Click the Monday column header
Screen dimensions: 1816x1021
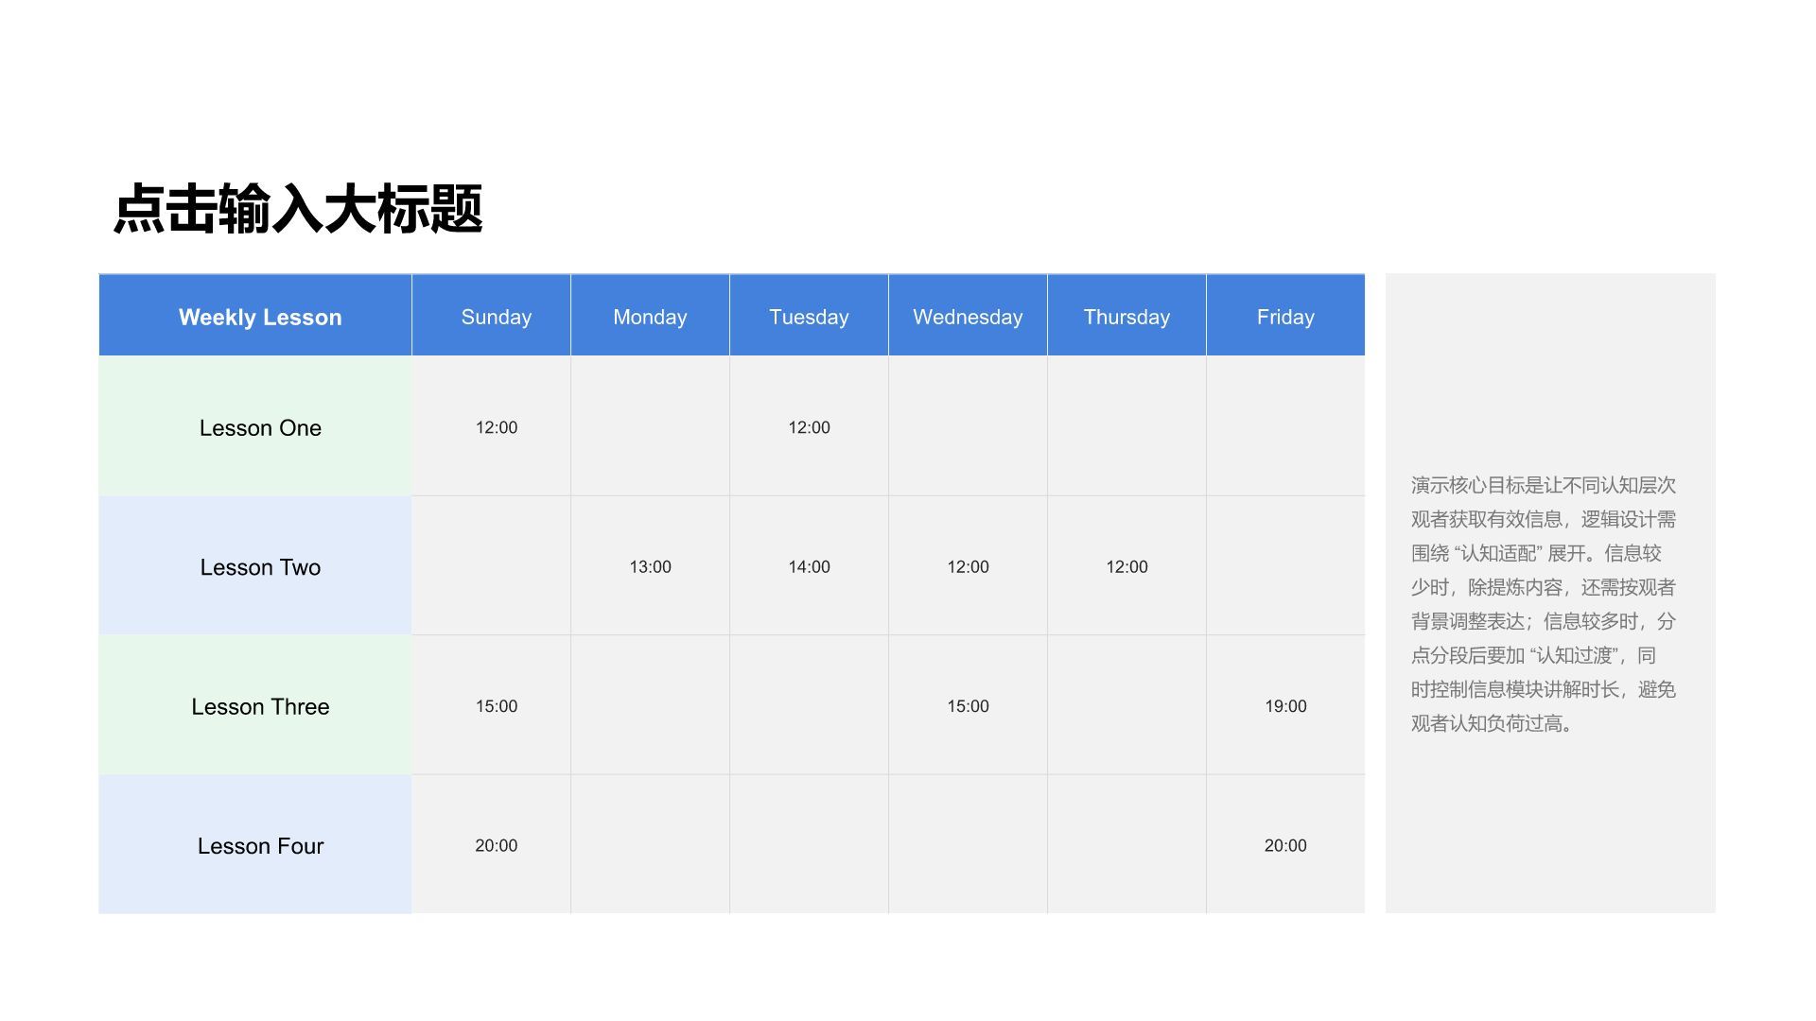pyautogui.click(x=650, y=316)
